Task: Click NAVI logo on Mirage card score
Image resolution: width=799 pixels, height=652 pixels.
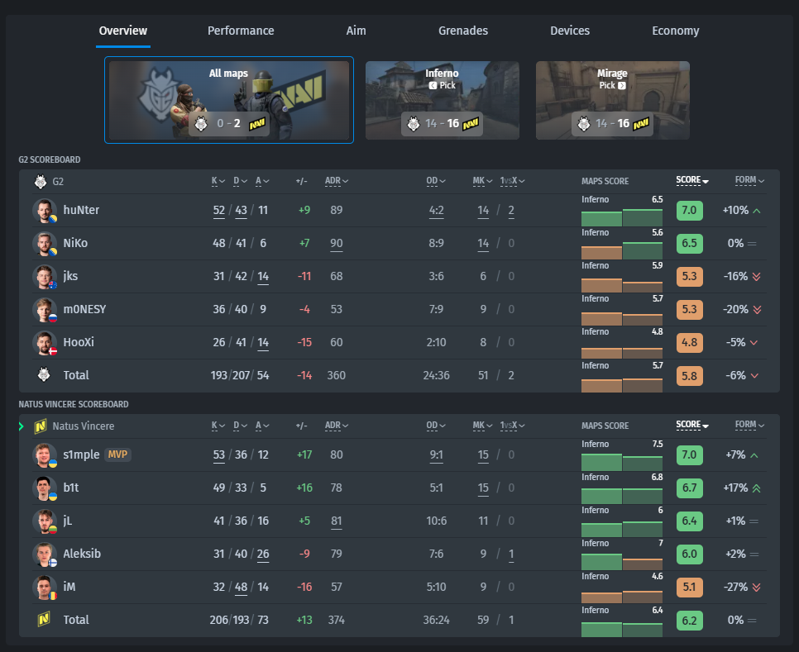Action: tap(640, 124)
